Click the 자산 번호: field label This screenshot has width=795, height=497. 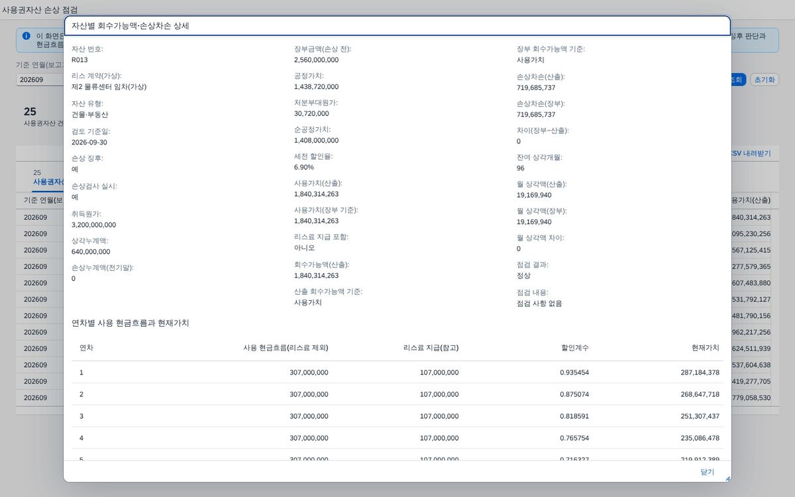[x=87, y=49]
